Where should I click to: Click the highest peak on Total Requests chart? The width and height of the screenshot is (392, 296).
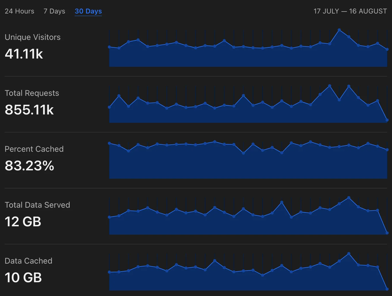(x=329, y=85)
